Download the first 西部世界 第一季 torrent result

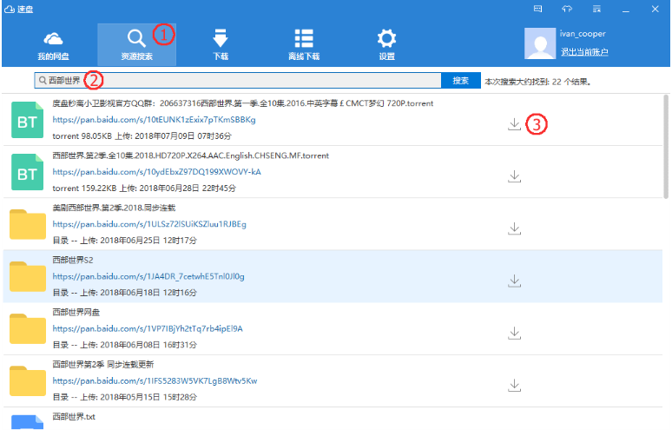(514, 124)
